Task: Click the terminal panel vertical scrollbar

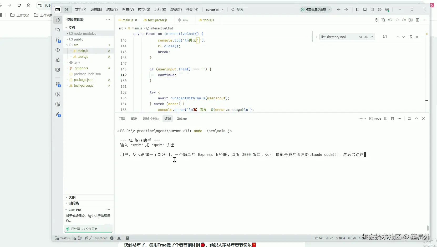Action: point(428,228)
